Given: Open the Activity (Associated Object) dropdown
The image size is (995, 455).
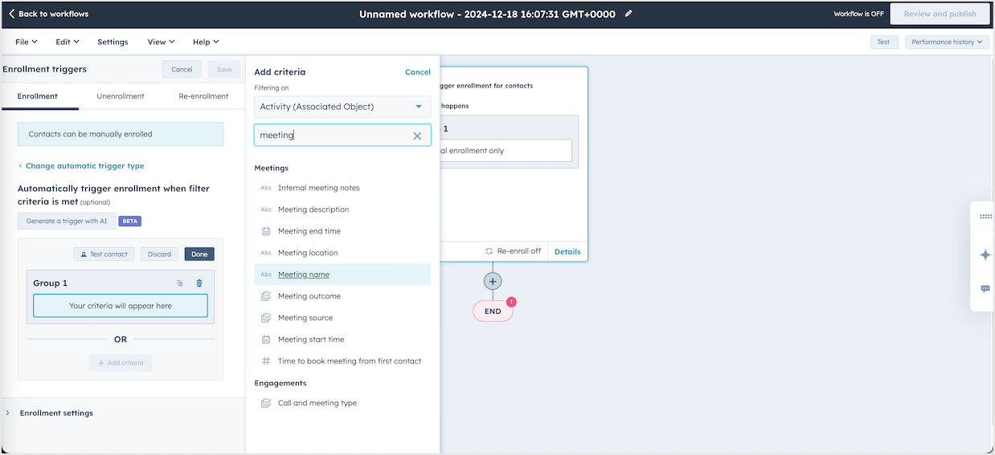Looking at the screenshot, I should [x=342, y=107].
